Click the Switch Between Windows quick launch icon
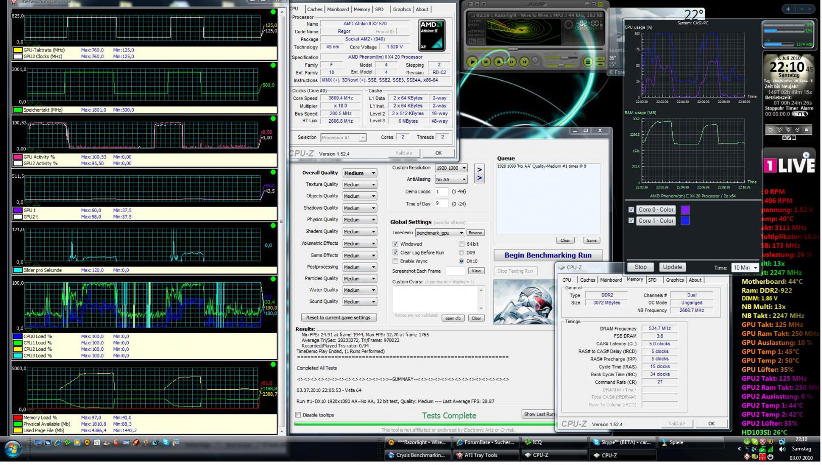The image size is (822, 465). pos(48,443)
